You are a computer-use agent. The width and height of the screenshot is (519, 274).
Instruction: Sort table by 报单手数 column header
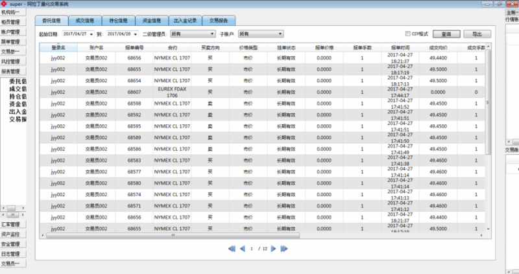click(362, 47)
